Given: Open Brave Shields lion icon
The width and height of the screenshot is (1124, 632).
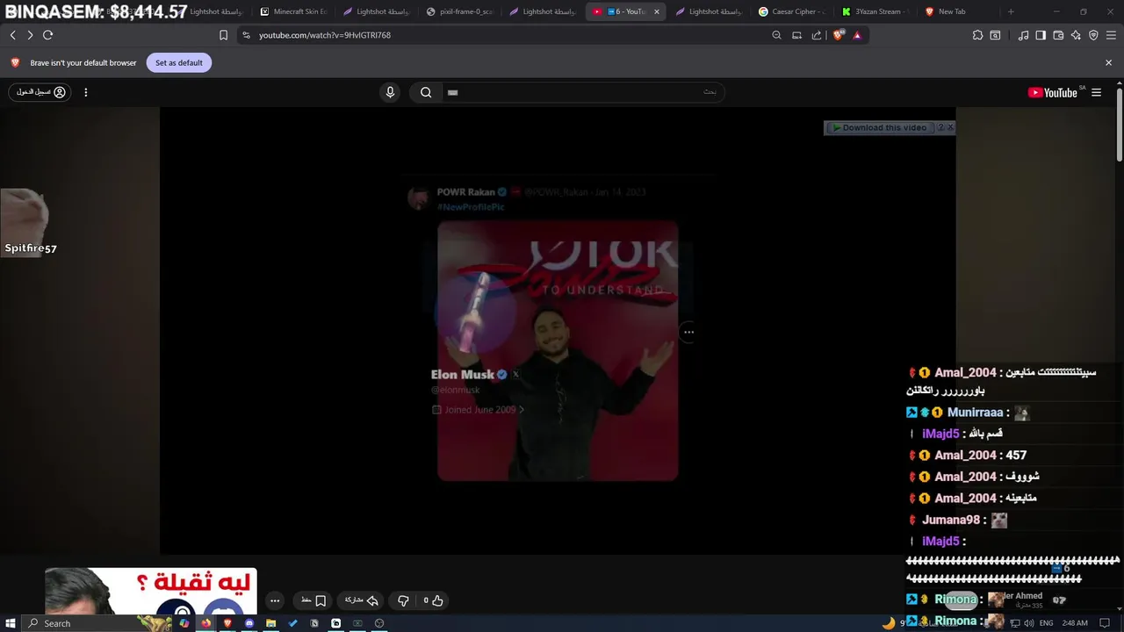Looking at the screenshot, I should (x=838, y=35).
